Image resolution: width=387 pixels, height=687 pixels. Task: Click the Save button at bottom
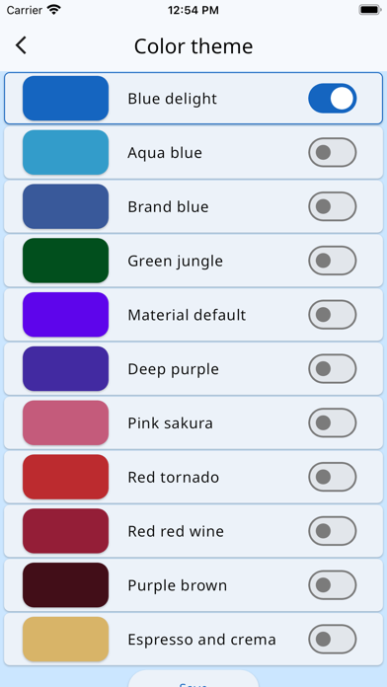pyautogui.click(x=193, y=679)
